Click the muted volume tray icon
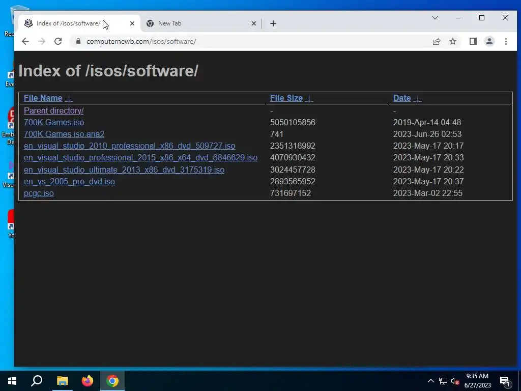This screenshot has width=521, height=391. tap(455, 381)
